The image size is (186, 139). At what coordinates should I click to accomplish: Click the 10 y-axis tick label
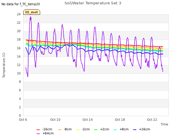tap(19, 73)
